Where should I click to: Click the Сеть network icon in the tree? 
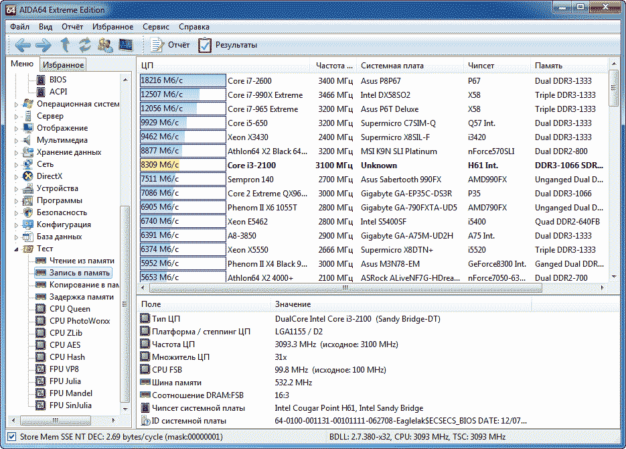point(28,164)
